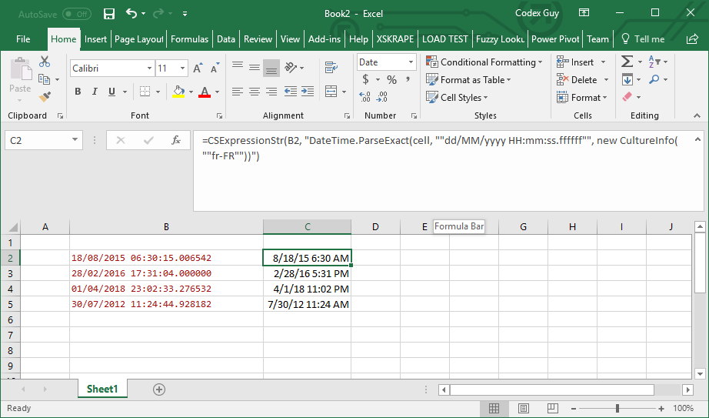Viewport: 709px width, 418px height.
Task: Expand the Name Box dropdown arrow
Action: (75, 140)
